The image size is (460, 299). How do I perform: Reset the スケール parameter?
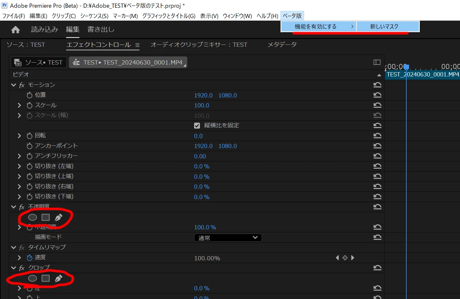tap(377, 105)
